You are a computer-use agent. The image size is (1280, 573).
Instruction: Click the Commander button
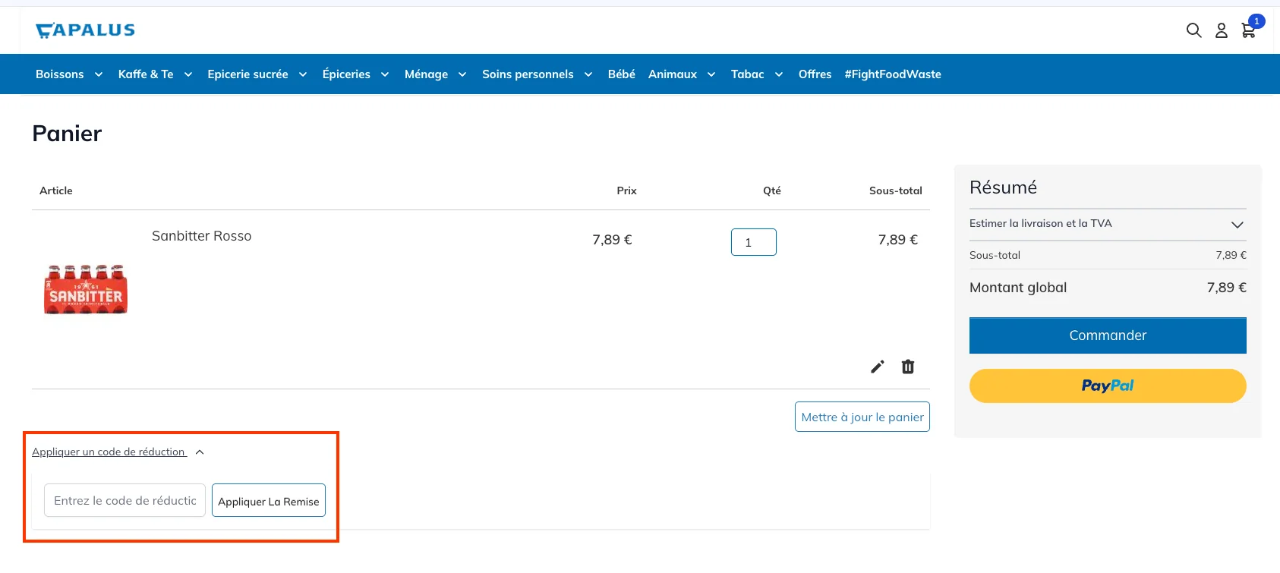pyautogui.click(x=1108, y=335)
